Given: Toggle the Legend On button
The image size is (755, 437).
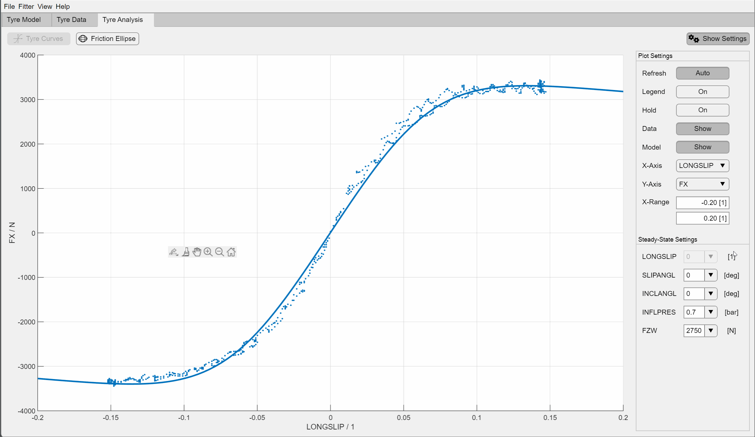Looking at the screenshot, I should click(x=702, y=92).
